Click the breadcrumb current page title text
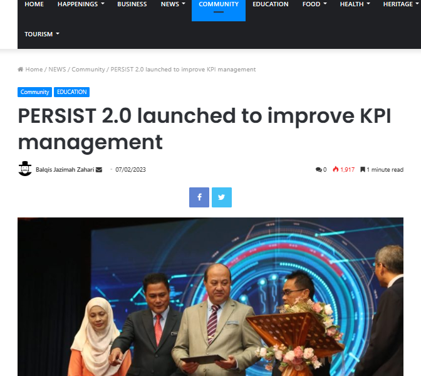 tap(183, 70)
